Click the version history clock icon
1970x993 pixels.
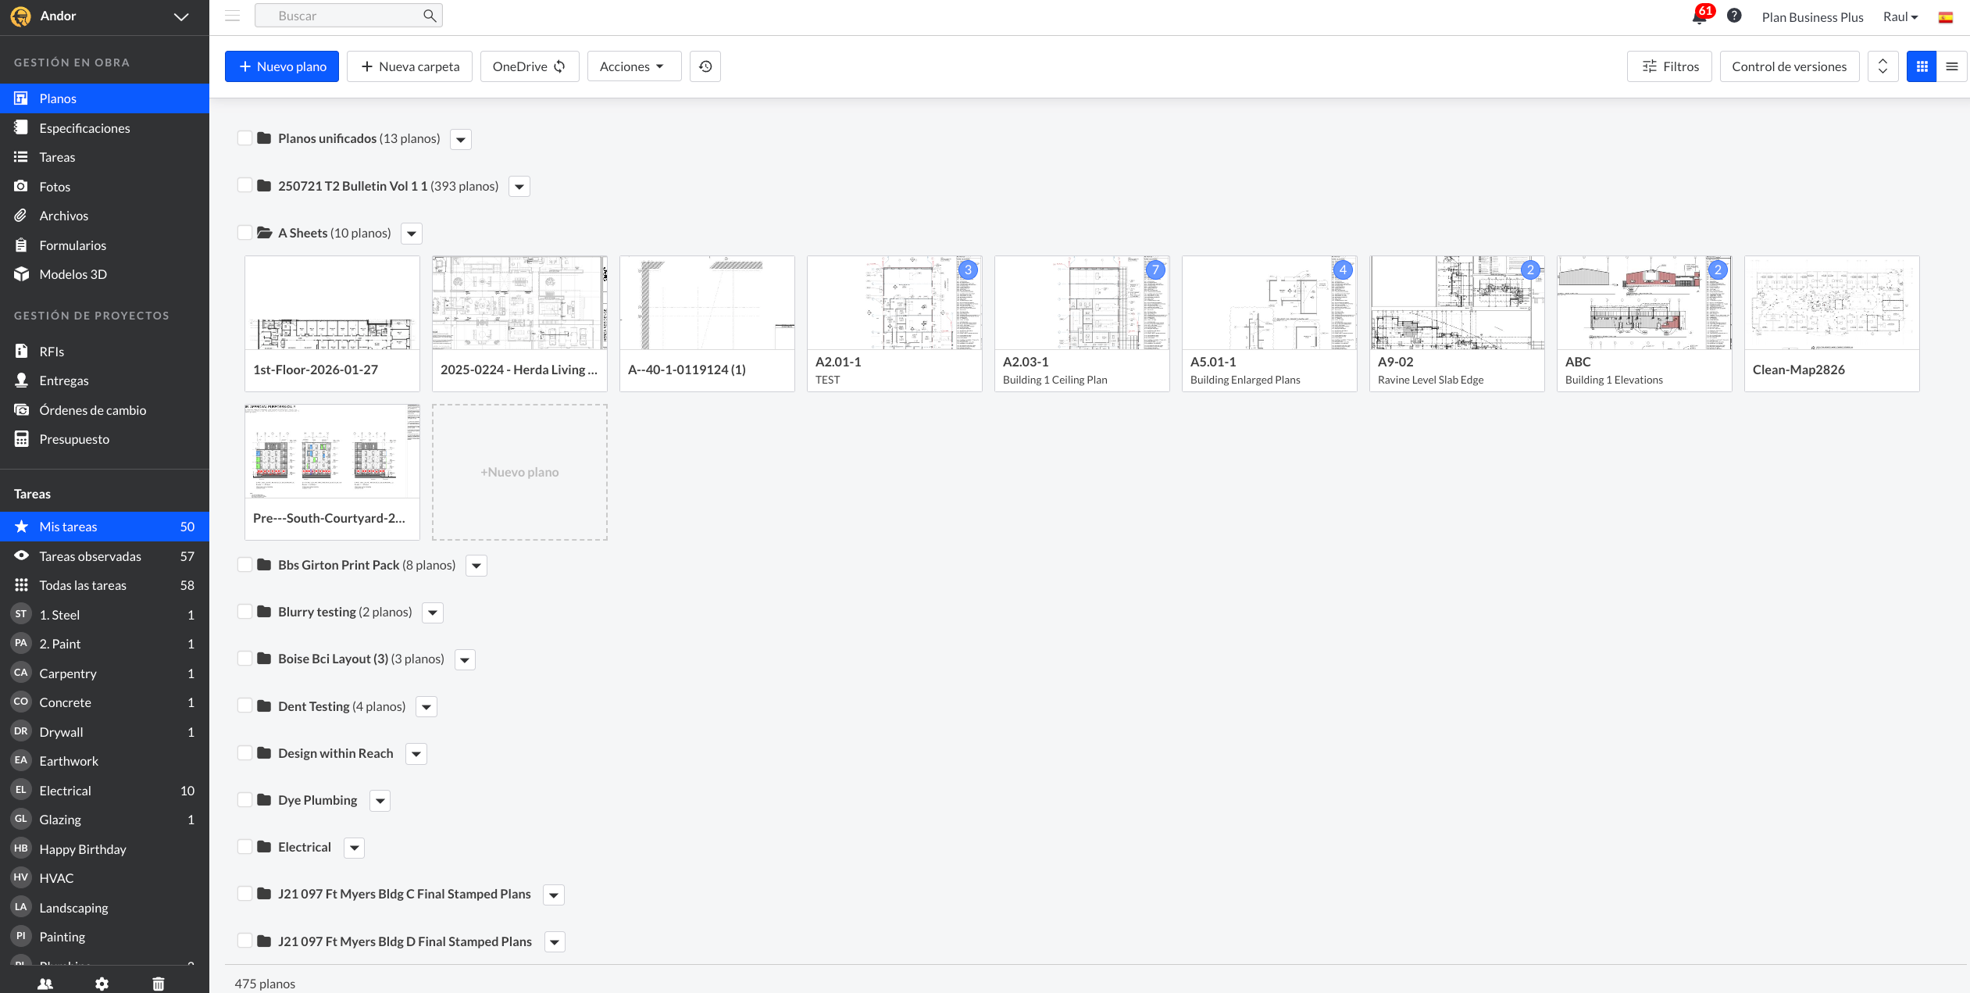pos(705,66)
